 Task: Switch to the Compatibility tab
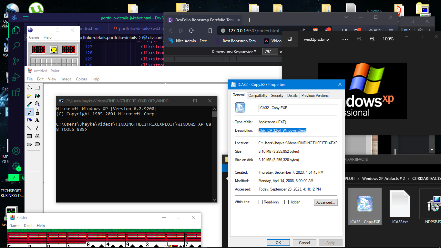click(258, 96)
